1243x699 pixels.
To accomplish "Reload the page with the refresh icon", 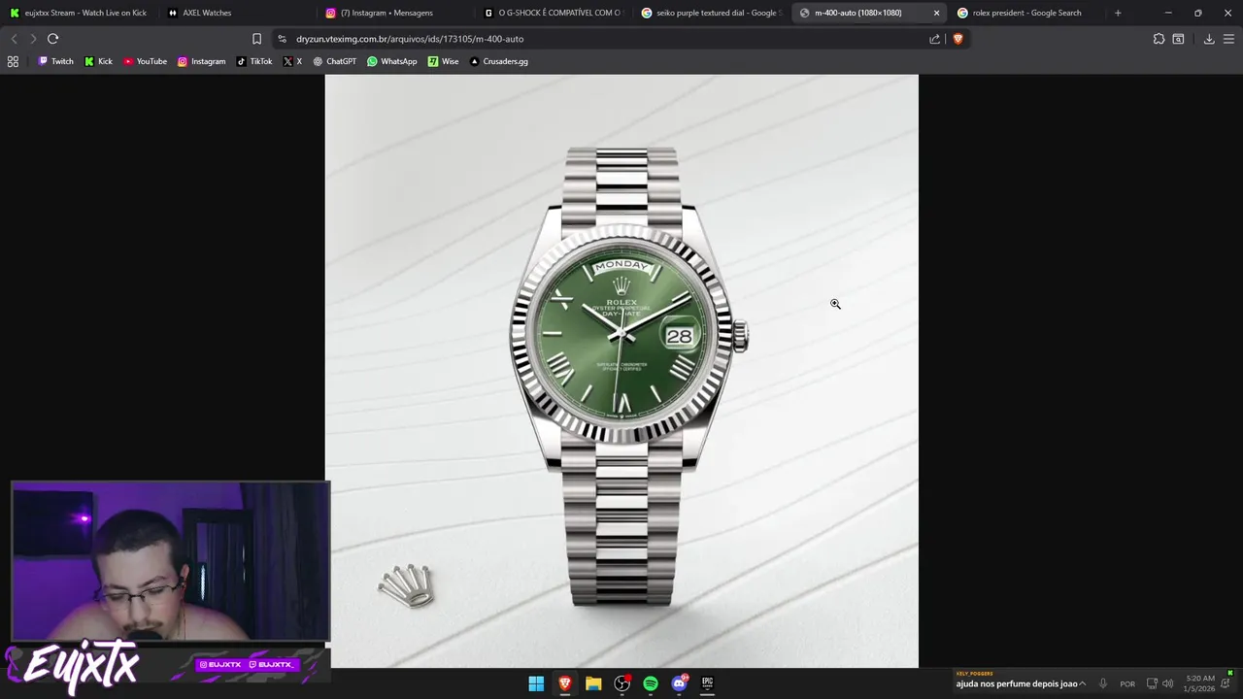I will pyautogui.click(x=52, y=39).
